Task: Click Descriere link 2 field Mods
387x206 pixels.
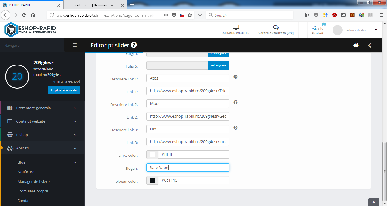Action: pyautogui.click(x=188, y=104)
